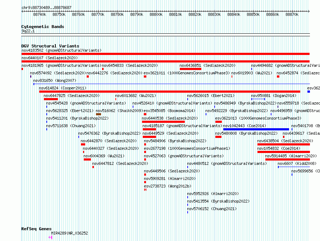The image size is (320, 241).
Task: Click nsv5711638 (Chuang2021) label
Action: tap(71, 126)
